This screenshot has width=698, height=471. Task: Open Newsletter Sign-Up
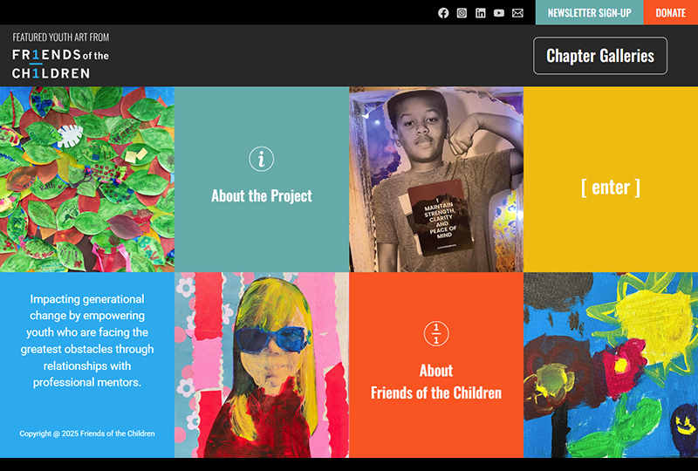(589, 13)
